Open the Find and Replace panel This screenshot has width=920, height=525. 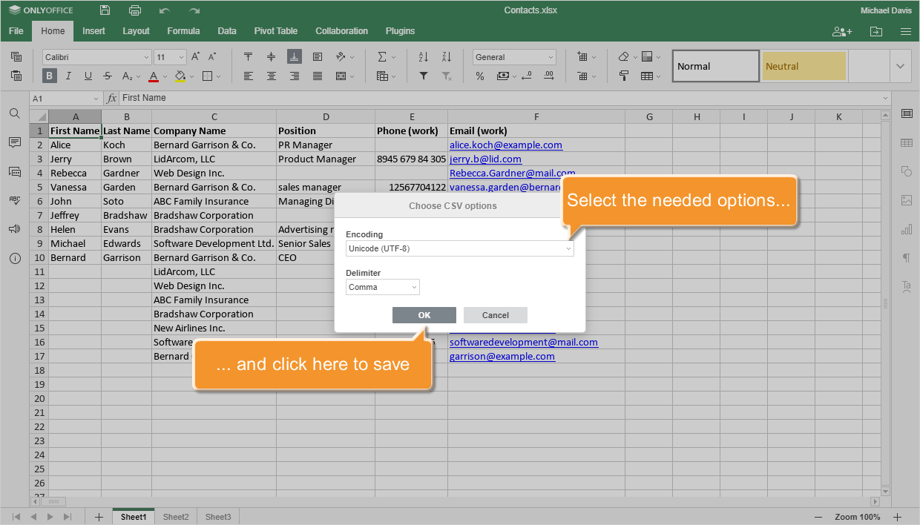(14, 115)
